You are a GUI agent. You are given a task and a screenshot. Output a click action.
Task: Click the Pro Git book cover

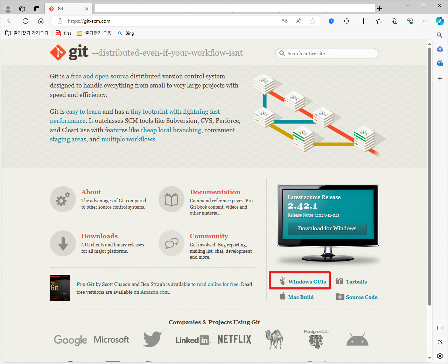point(60,288)
